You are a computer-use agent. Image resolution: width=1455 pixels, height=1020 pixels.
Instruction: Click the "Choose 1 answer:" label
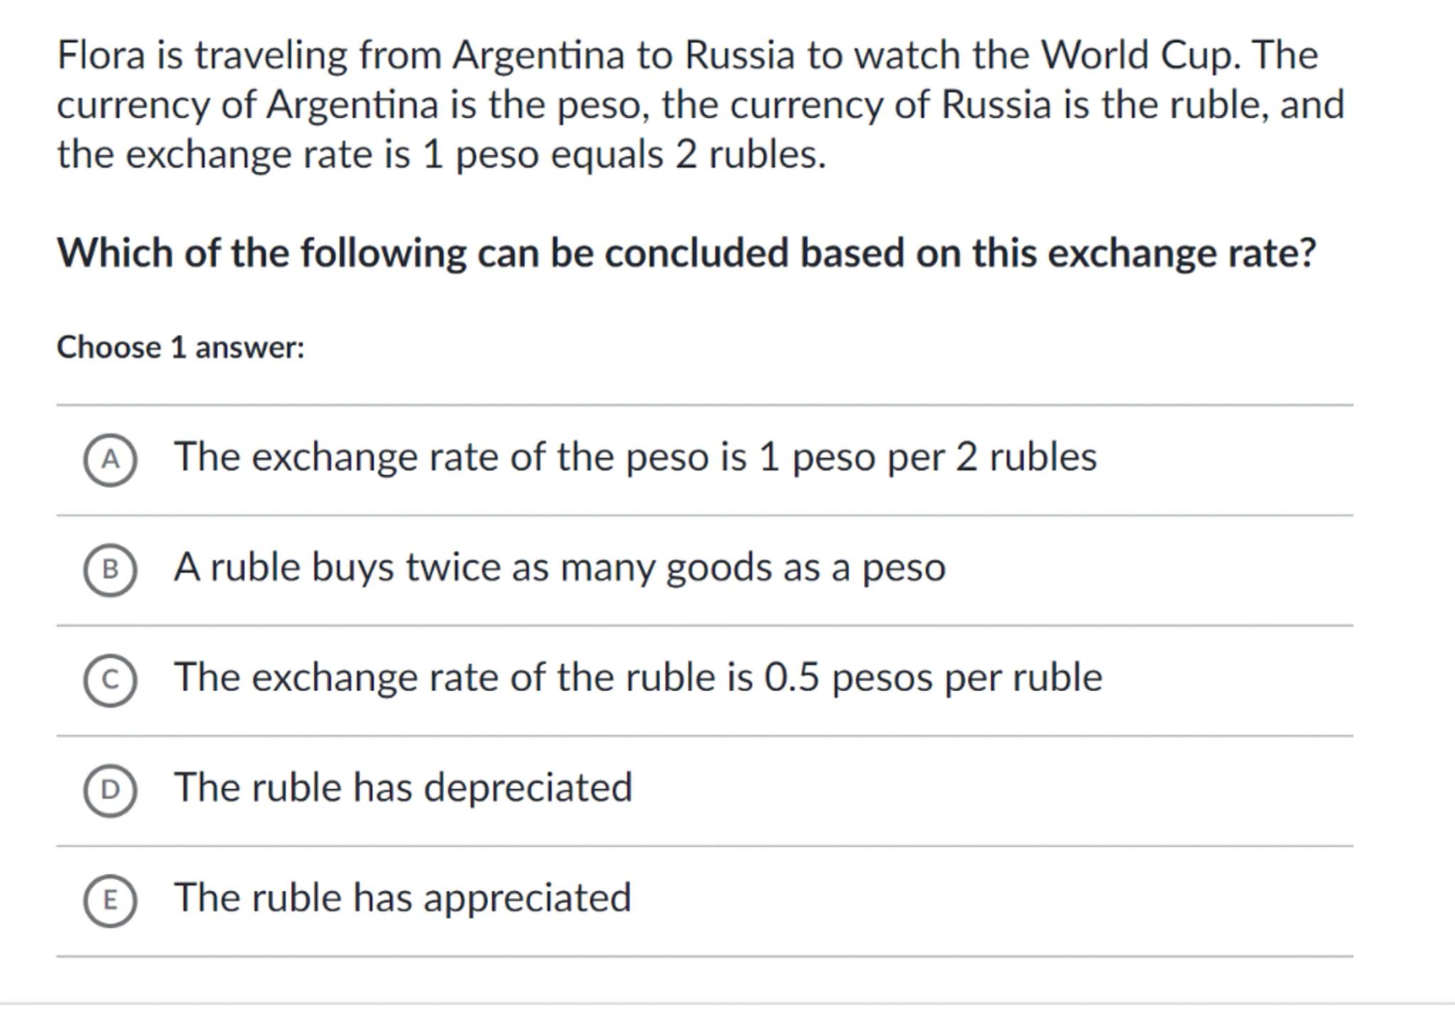(x=180, y=348)
